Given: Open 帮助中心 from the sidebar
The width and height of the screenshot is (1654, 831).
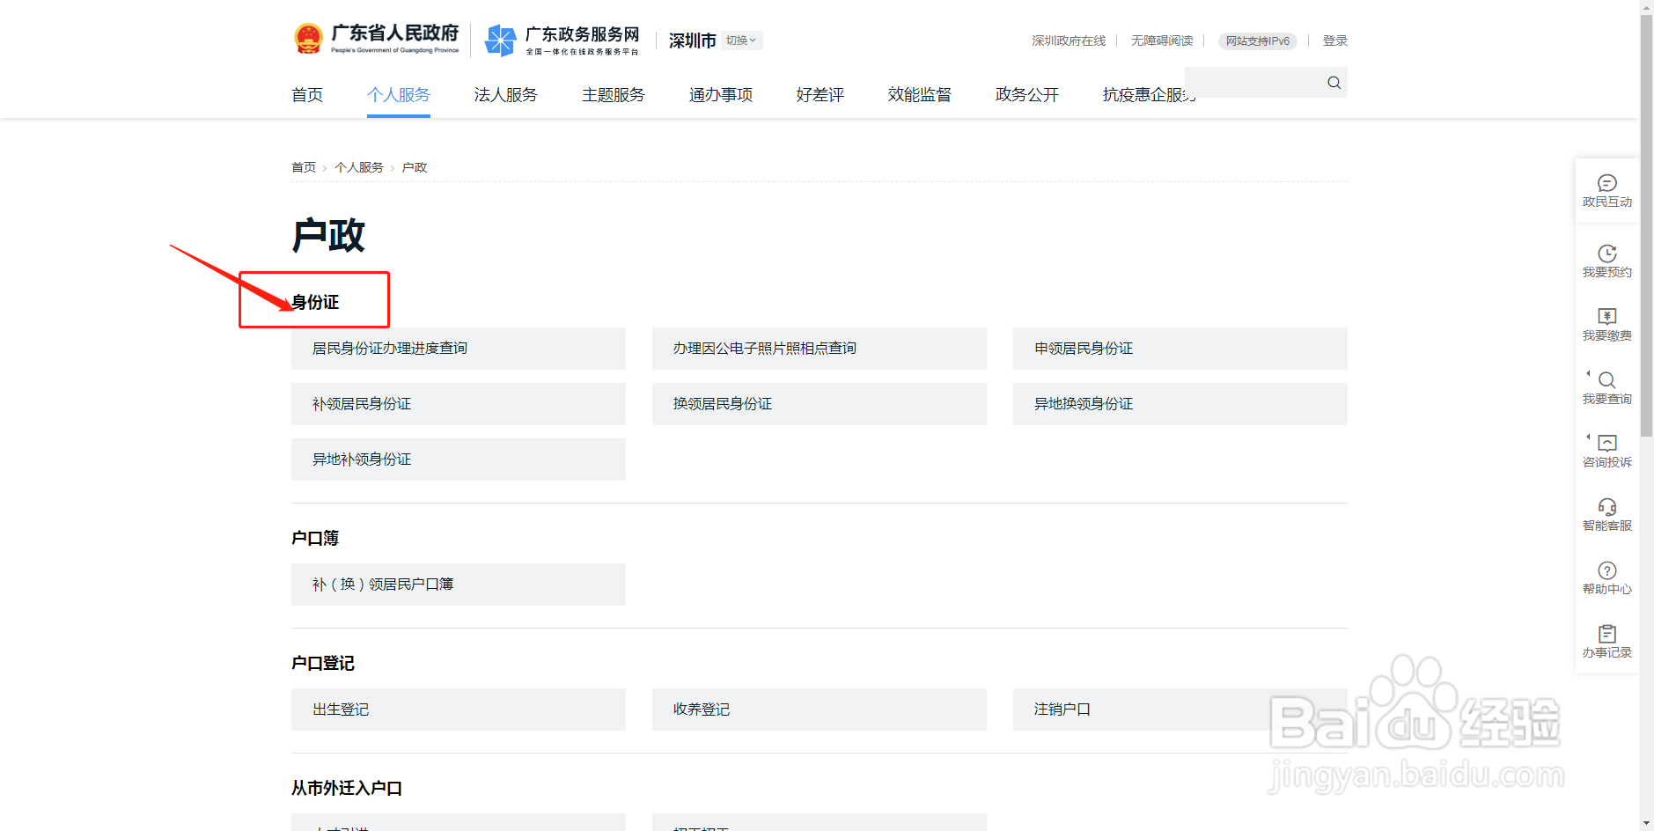Looking at the screenshot, I should pyautogui.click(x=1606, y=577).
